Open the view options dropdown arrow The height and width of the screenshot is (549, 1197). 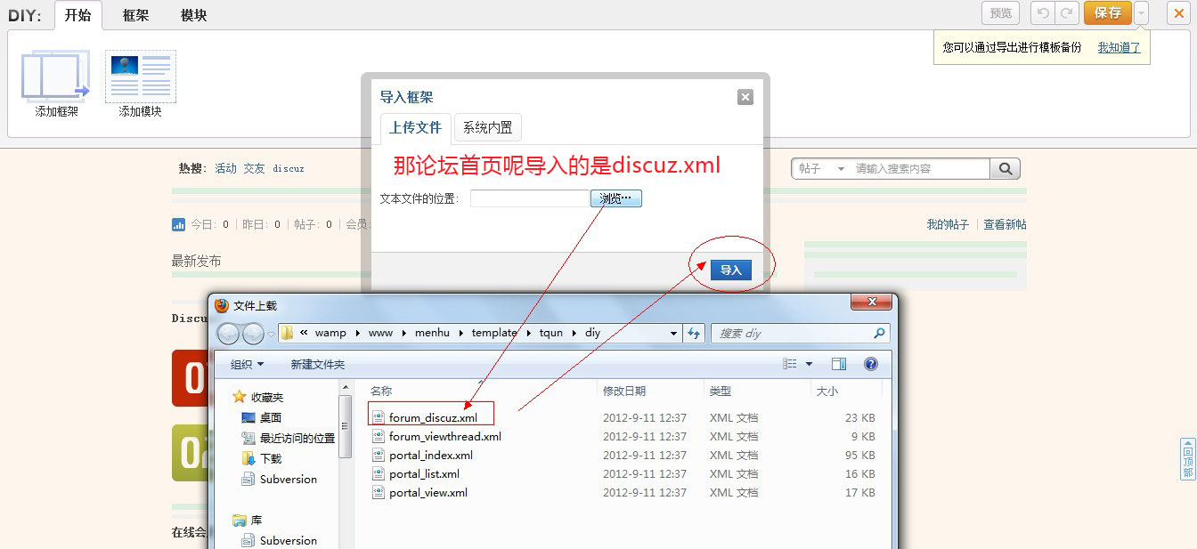pyautogui.click(x=809, y=364)
